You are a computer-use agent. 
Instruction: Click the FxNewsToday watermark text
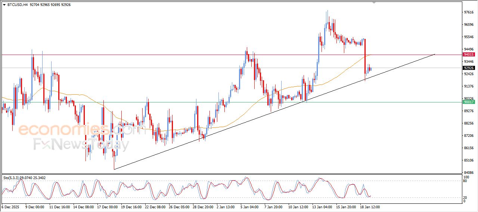click(80, 144)
